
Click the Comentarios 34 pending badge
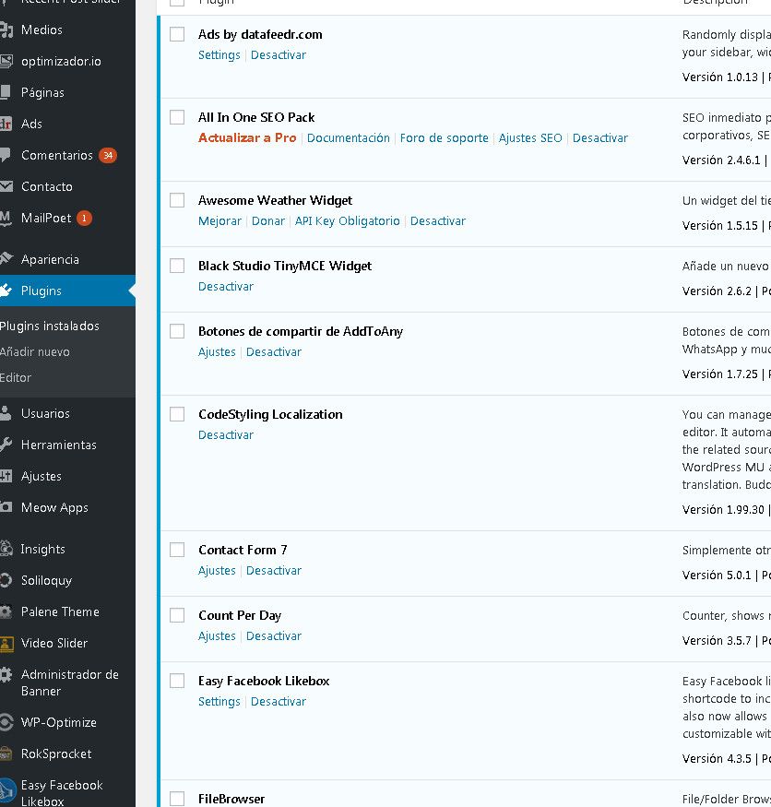pyautogui.click(x=108, y=156)
